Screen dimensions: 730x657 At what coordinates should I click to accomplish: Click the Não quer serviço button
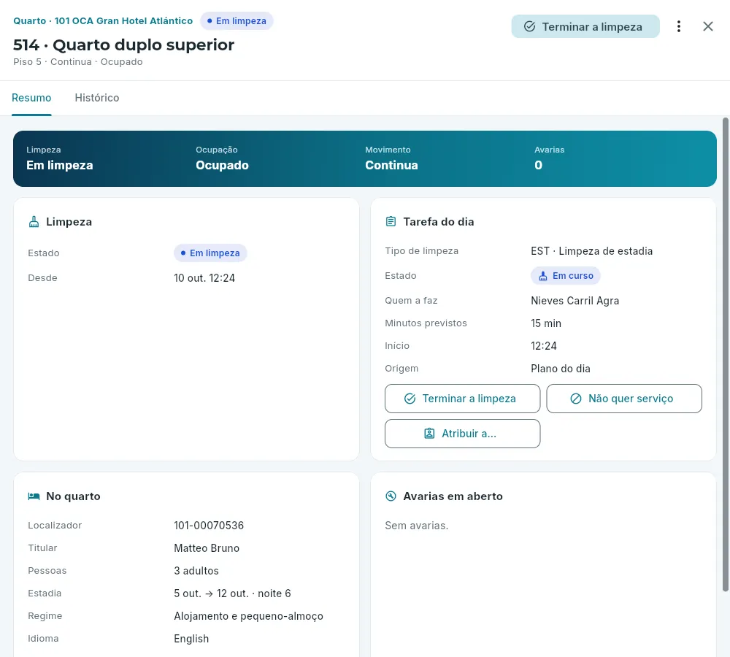pyautogui.click(x=624, y=399)
